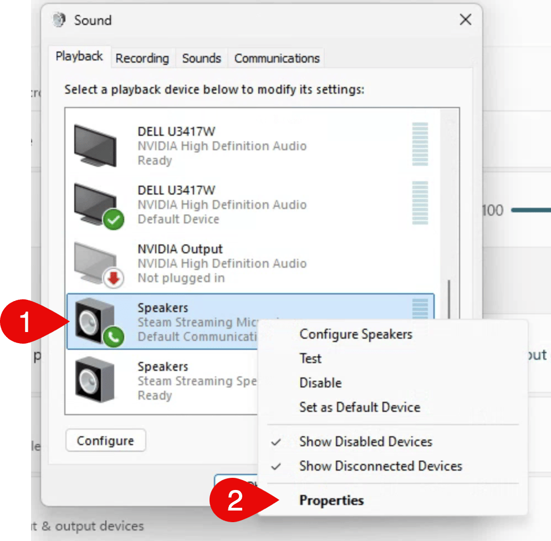Click the default DELL U3417W monitor icon
Image resolution: width=551 pixels, height=541 pixels.
point(98,206)
